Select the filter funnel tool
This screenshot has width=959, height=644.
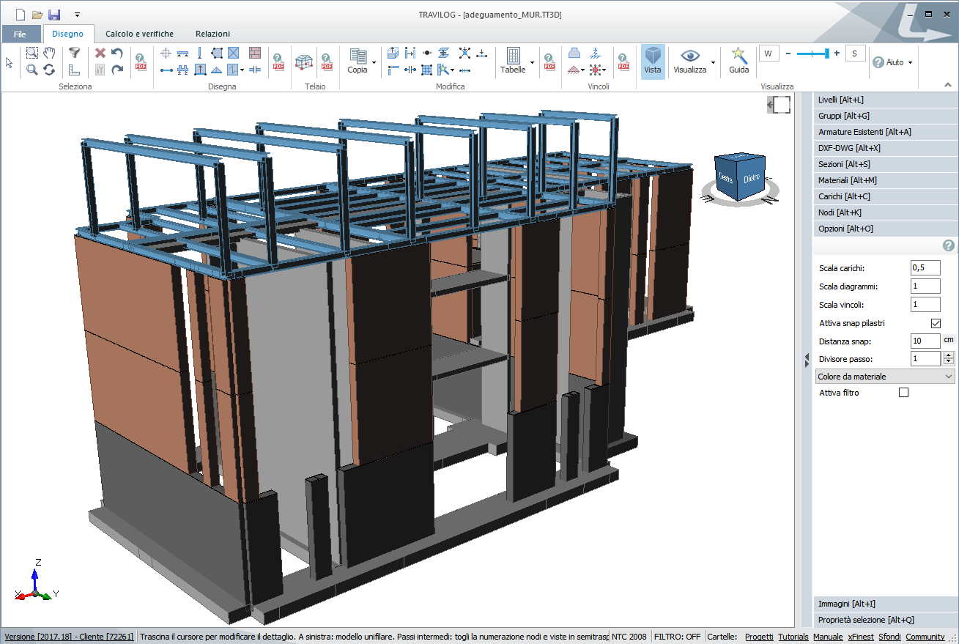tap(74, 53)
